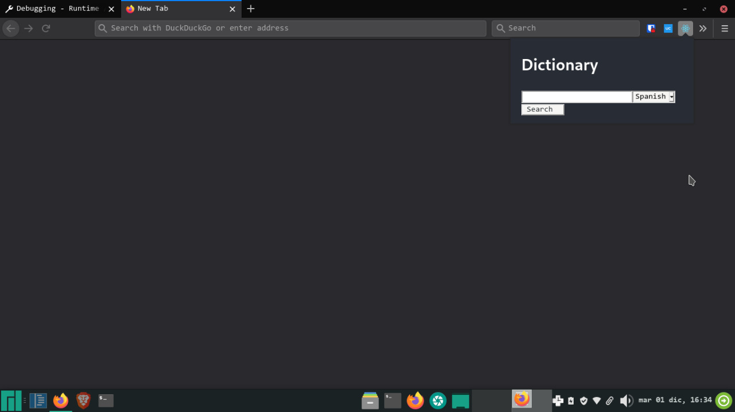Click the UC extension toolbar icon
This screenshot has height=412, width=735.
(x=668, y=28)
